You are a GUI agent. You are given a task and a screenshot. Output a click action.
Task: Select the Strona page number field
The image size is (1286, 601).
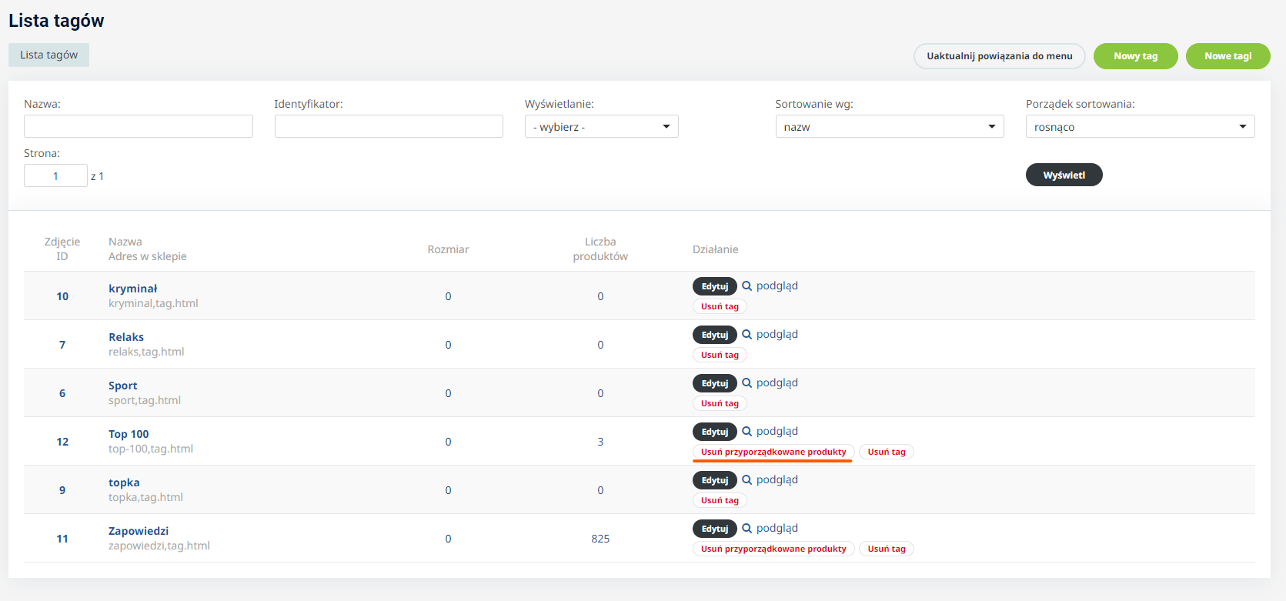click(x=55, y=176)
